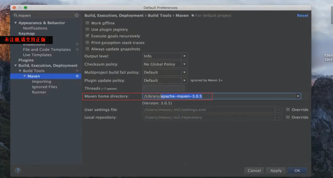Click the icon beside File and Code Templates
This screenshot has height=178, width=333.
pos(77,50)
